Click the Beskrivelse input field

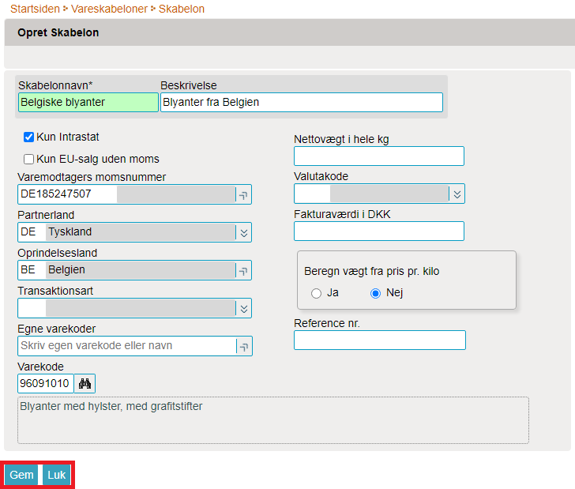click(x=302, y=102)
